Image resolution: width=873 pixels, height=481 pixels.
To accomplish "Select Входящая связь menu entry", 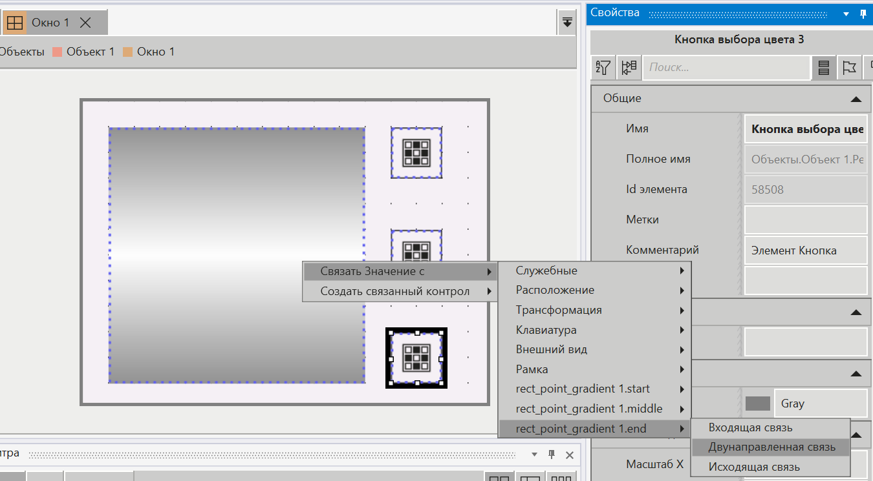I will tap(750, 427).
